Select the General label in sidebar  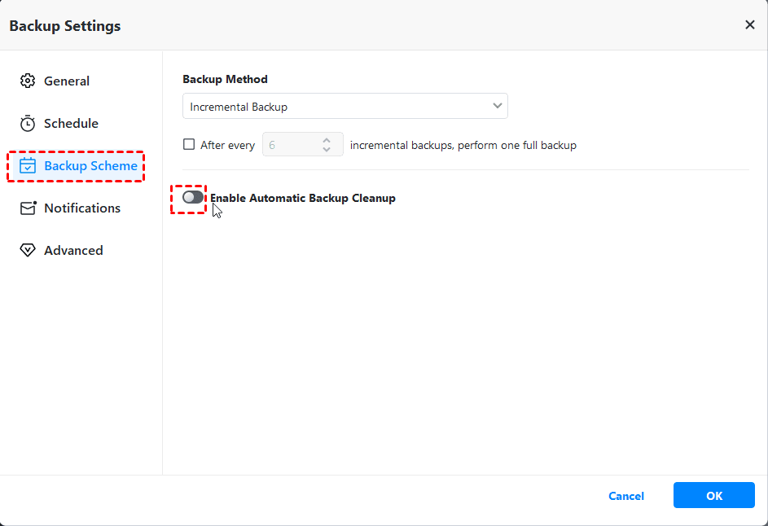click(x=67, y=81)
